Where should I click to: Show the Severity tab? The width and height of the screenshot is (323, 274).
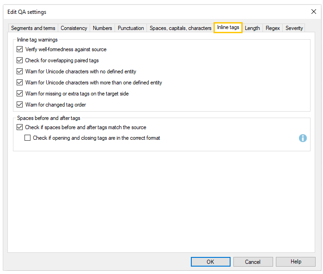294,28
